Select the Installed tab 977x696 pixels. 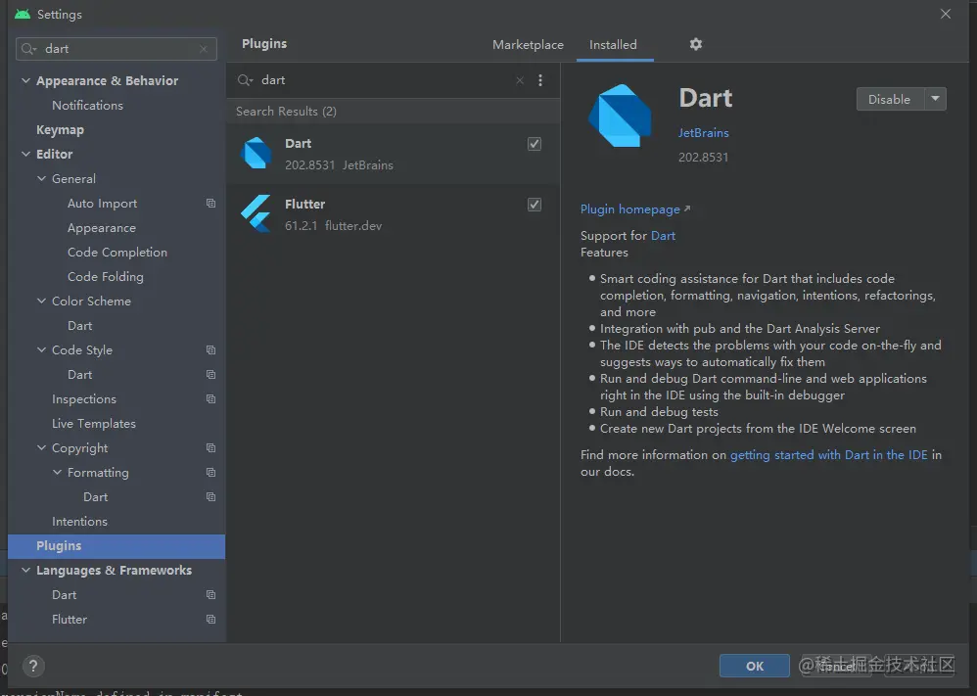pyautogui.click(x=614, y=44)
